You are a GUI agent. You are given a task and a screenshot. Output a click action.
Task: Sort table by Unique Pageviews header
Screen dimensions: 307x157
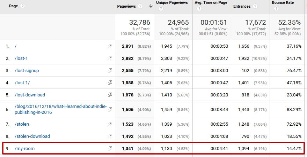click(x=172, y=3)
